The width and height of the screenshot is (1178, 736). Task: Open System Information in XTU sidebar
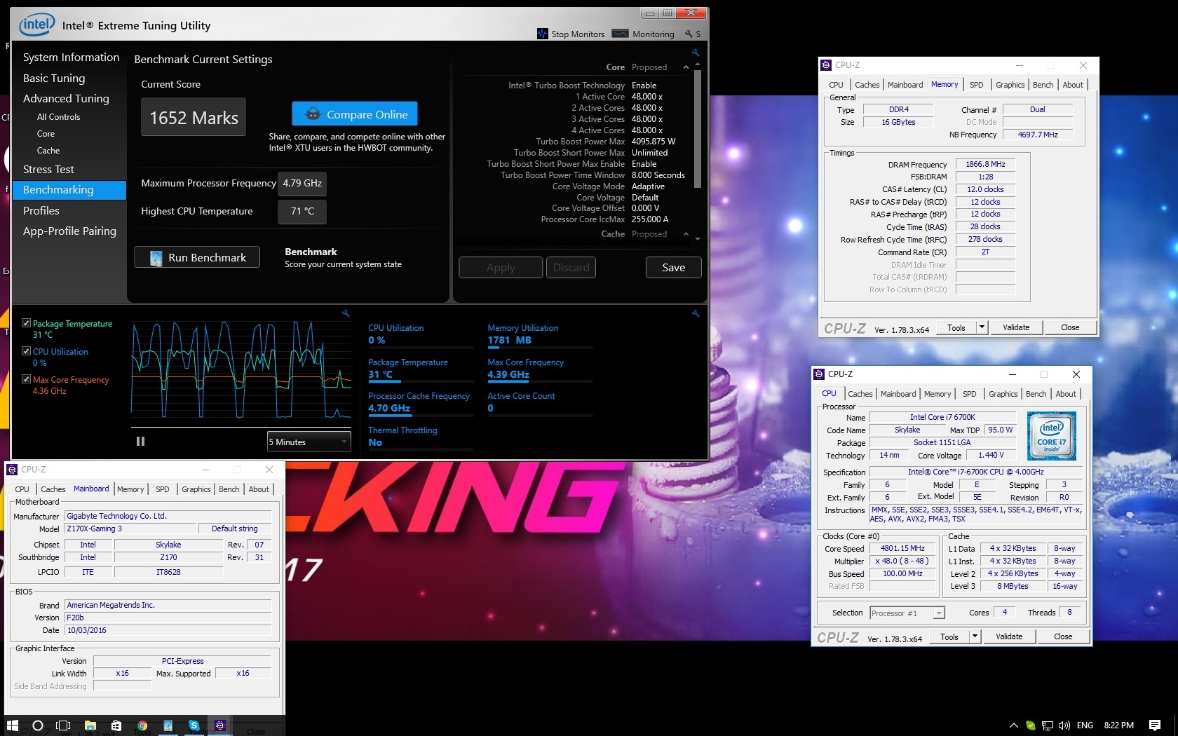pyautogui.click(x=71, y=57)
